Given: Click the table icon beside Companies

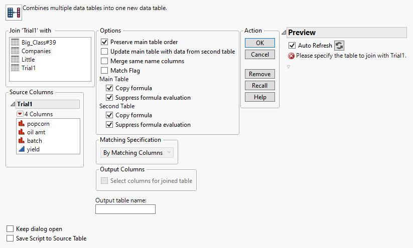Looking at the screenshot, I should [x=15, y=51].
